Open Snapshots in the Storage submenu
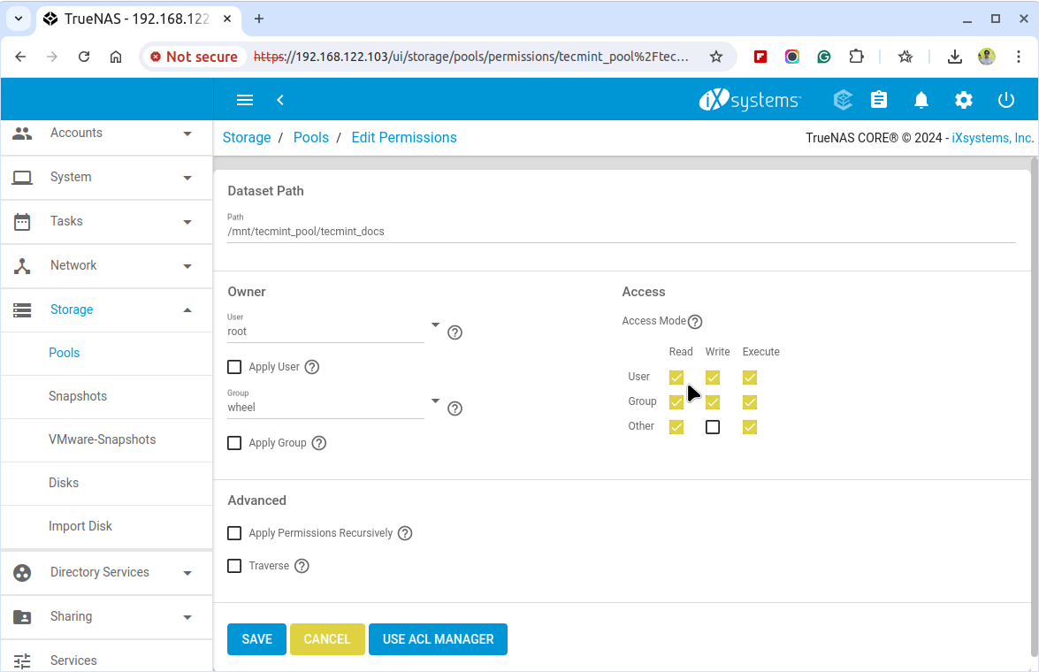The image size is (1039, 672). (78, 396)
